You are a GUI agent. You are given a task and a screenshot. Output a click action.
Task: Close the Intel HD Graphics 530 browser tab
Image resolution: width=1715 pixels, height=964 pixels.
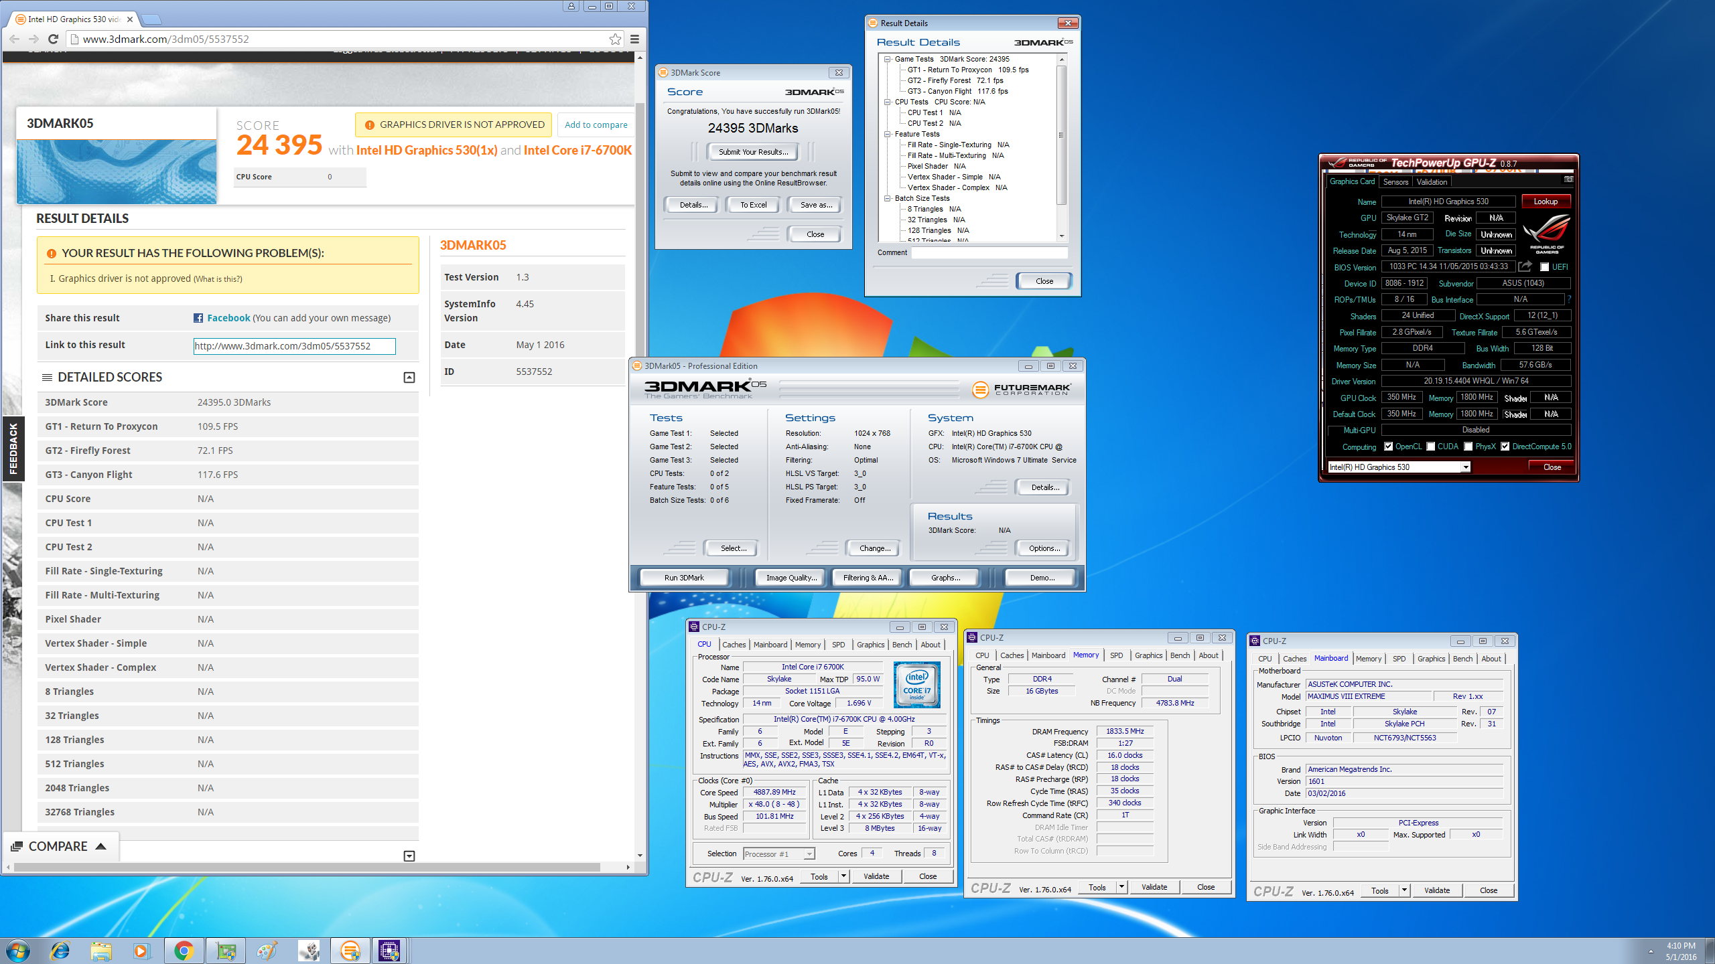(x=130, y=19)
